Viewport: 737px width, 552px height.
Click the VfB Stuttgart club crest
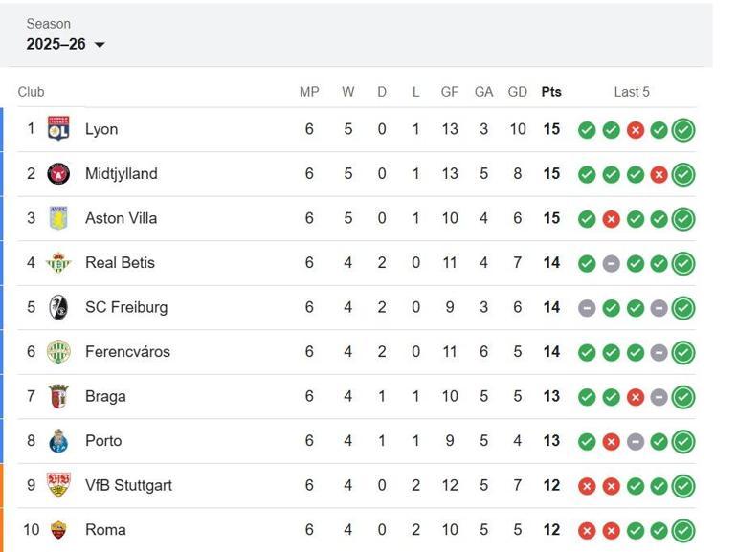coord(58,485)
